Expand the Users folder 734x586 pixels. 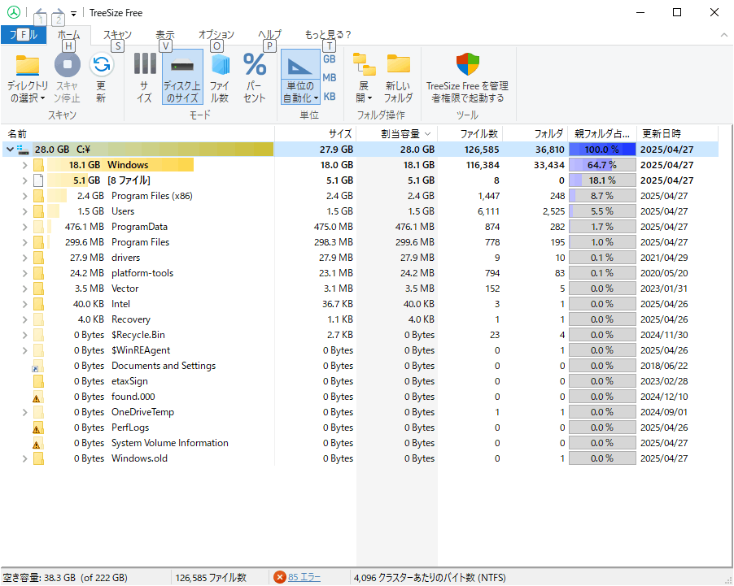click(x=24, y=211)
